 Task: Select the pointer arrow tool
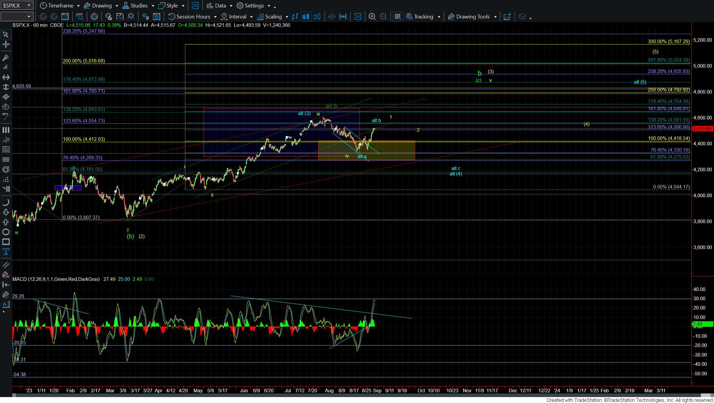click(x=6, y=35)
